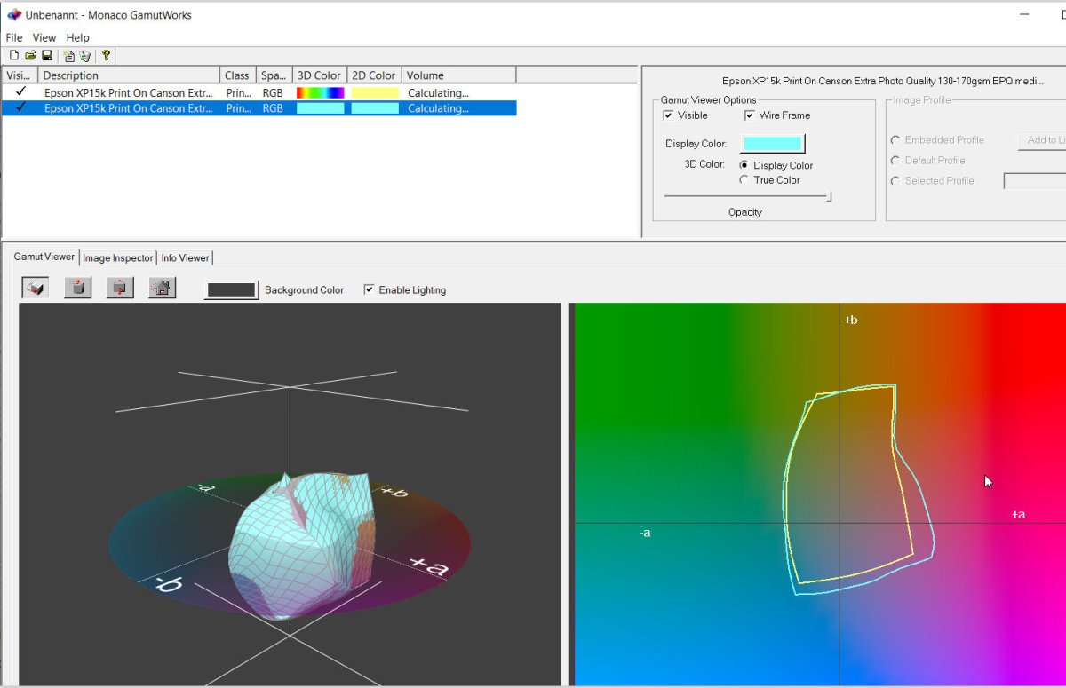Reset the 3D view with the home icon

click(x=162, y=288)
